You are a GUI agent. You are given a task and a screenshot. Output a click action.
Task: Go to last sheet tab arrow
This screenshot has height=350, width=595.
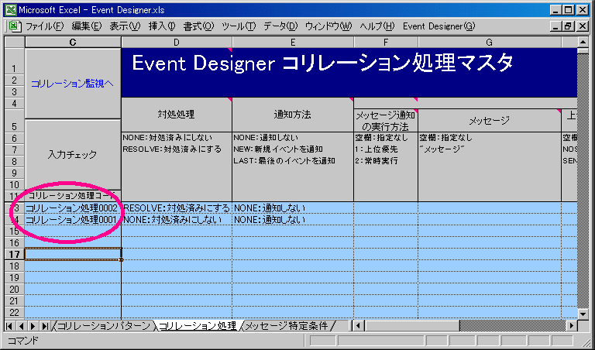point(44,326)
